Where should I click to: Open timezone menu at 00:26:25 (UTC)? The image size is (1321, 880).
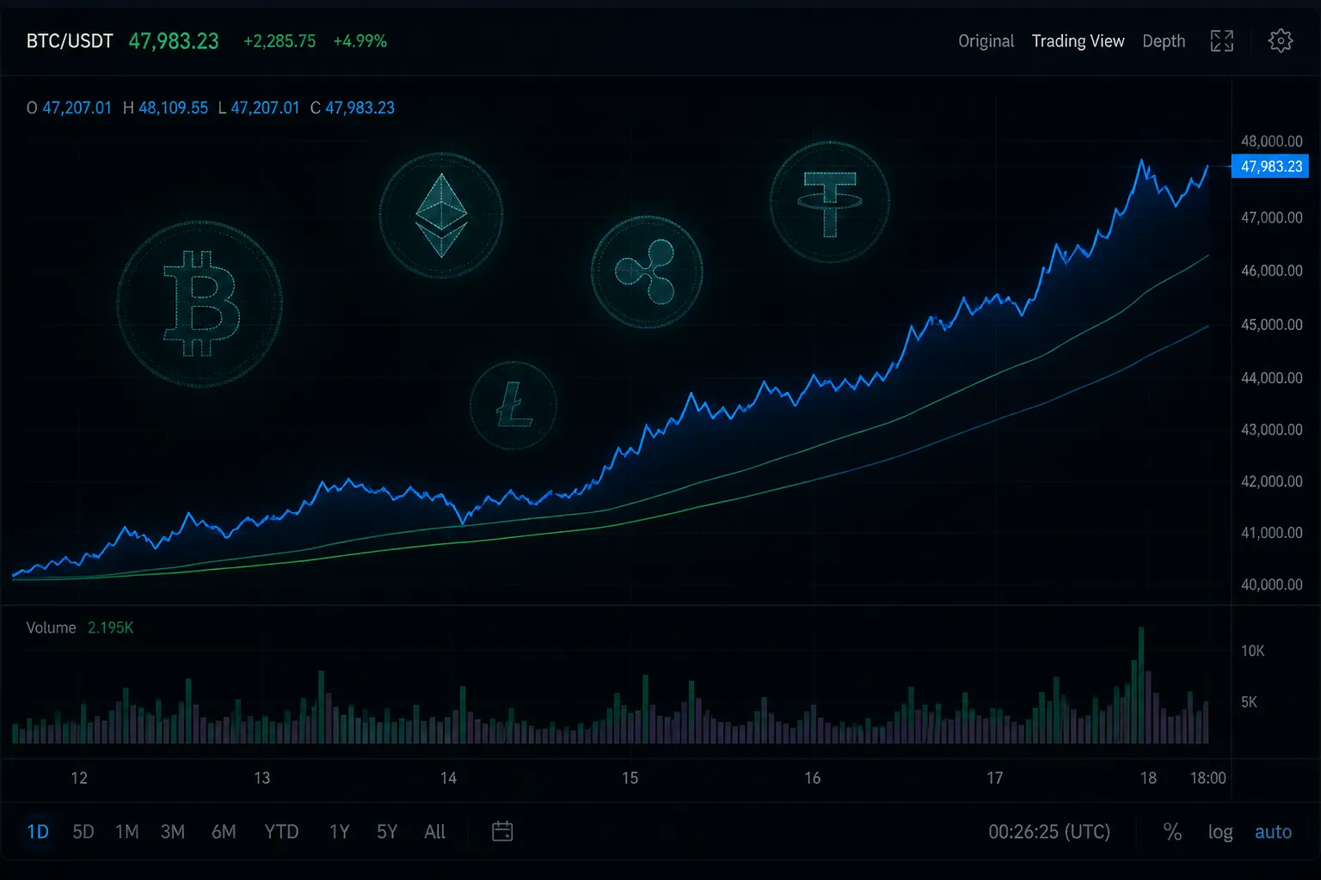(x=1049, y=832)
